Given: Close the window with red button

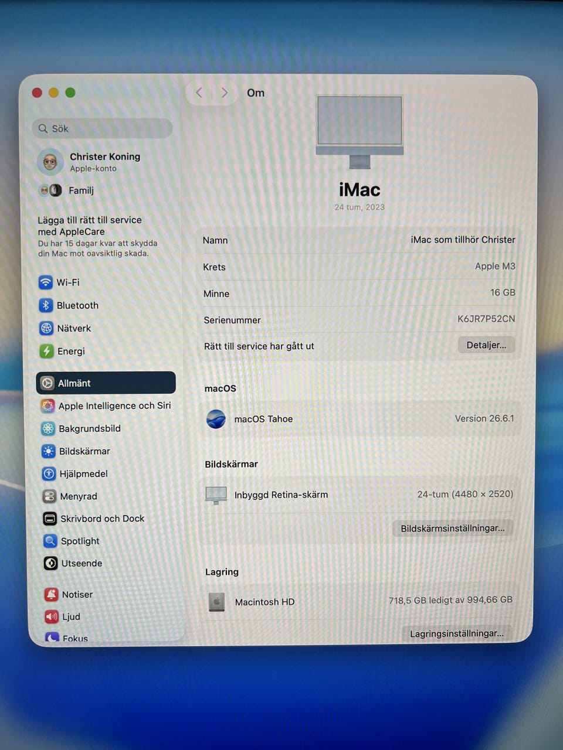Looking at the screenshot, I should point(37,93).
